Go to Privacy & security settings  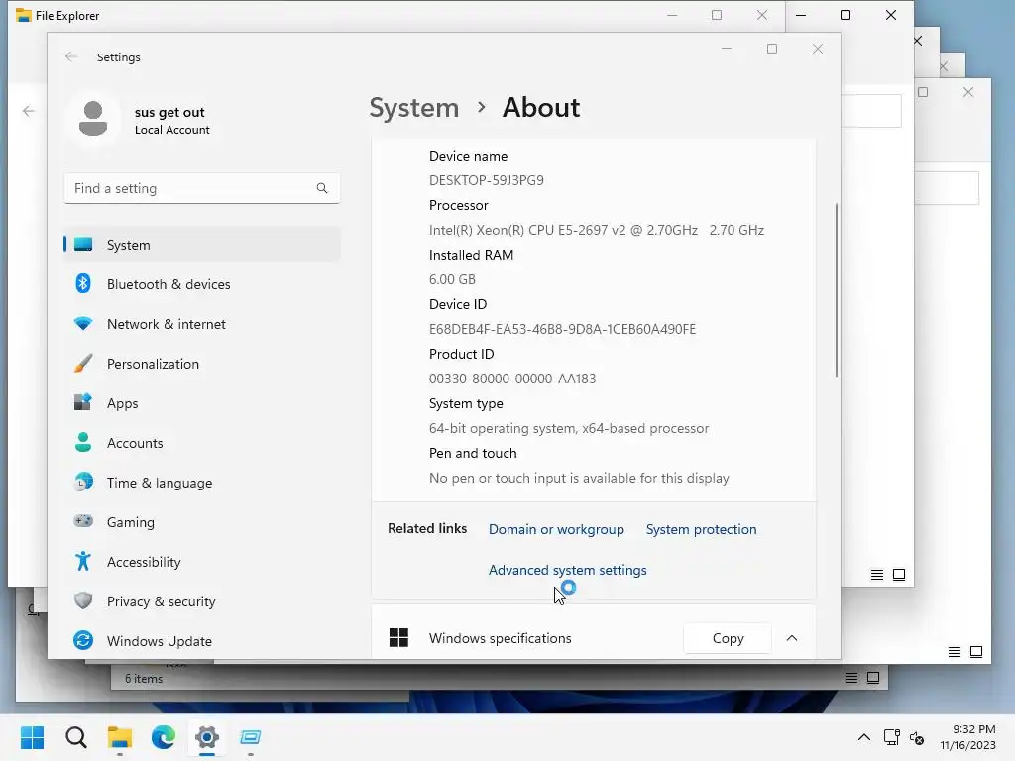tap(201, 601)
